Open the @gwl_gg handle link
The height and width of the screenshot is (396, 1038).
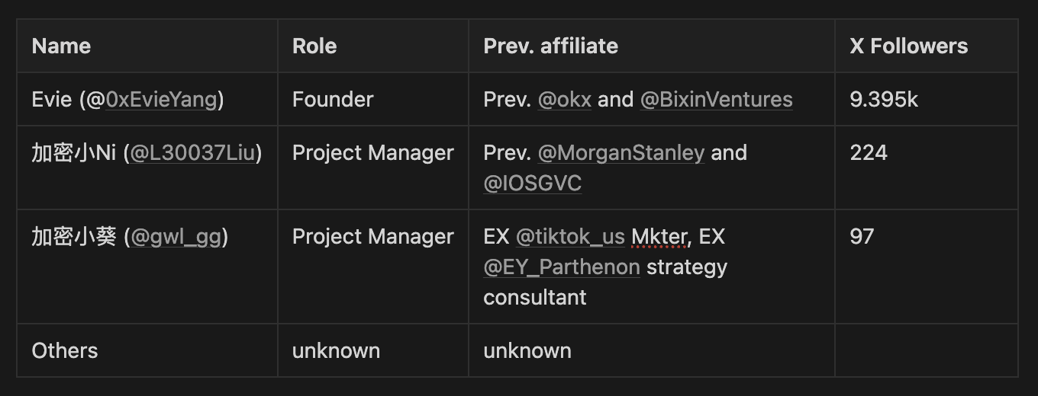(x=176, y=237)
